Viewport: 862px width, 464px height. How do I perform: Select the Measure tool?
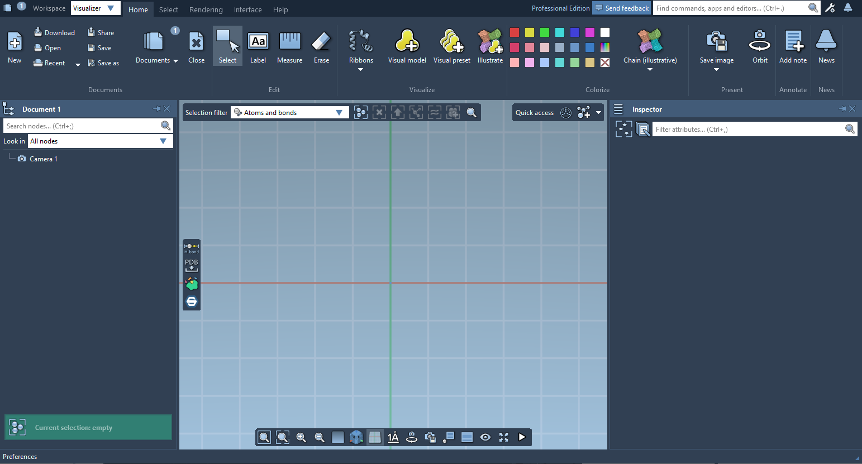point(289,46)
